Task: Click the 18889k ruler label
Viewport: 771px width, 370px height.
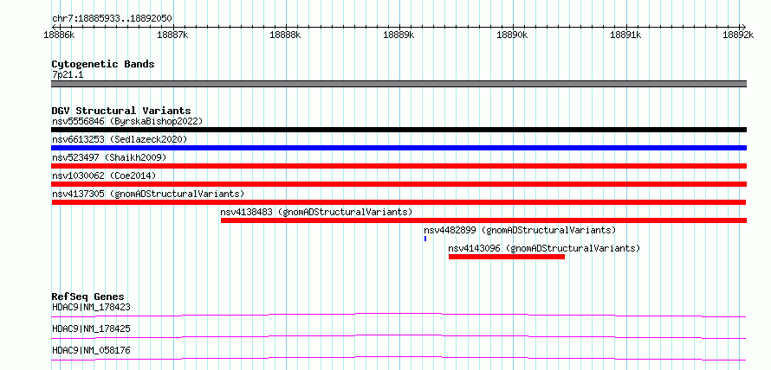Action: coord(399,35)
